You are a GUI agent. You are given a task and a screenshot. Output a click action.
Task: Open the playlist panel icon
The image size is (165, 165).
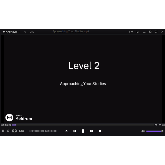tap(3, 131)
